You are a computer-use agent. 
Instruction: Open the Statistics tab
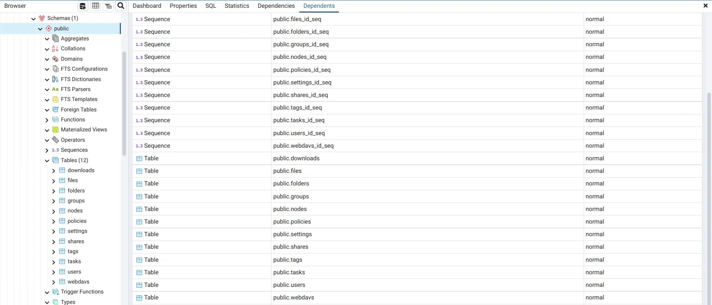(x=237, y=6)
